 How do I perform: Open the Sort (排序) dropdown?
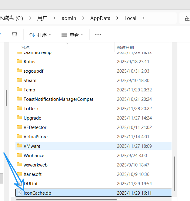[41, 35]
